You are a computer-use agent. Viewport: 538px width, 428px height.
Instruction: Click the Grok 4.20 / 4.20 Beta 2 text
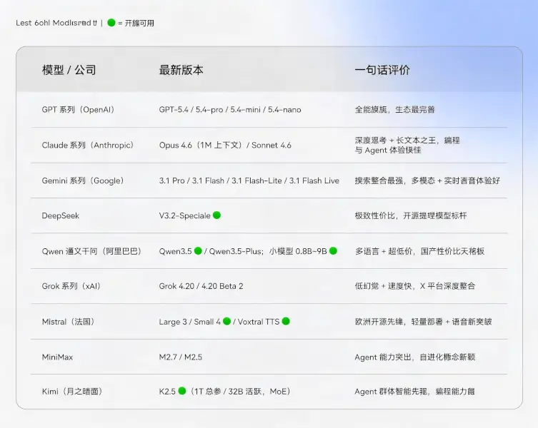[201, 286]
